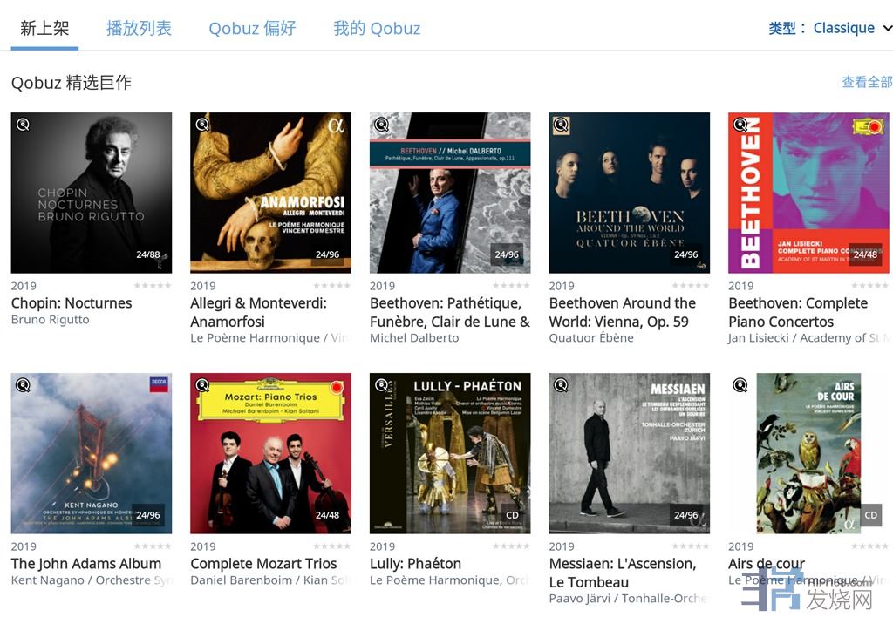This screenshot has height=624, width=893.
Task: Open the Bruno Rigutto artist link
Action: [50, 320]
